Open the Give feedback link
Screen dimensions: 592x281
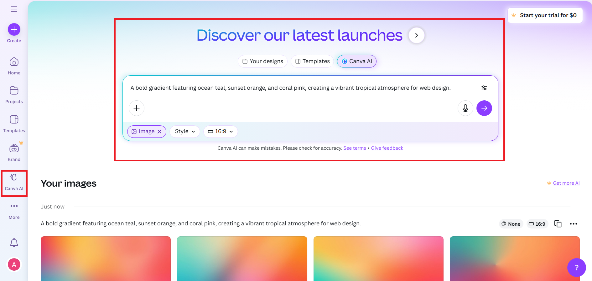(x=387, y=148)
